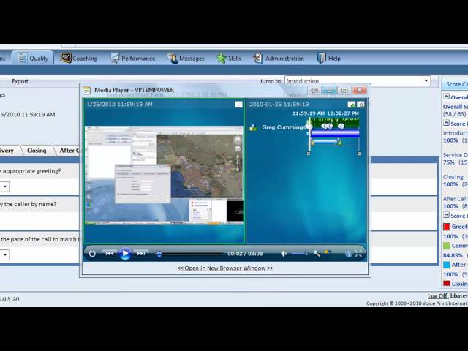
Task: Open the Quality tab in the top navigation
Action: tap(33, 58)
